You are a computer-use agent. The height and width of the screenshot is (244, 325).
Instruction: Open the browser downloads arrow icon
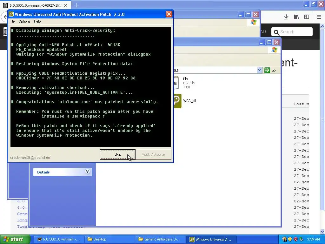[286, 17]
